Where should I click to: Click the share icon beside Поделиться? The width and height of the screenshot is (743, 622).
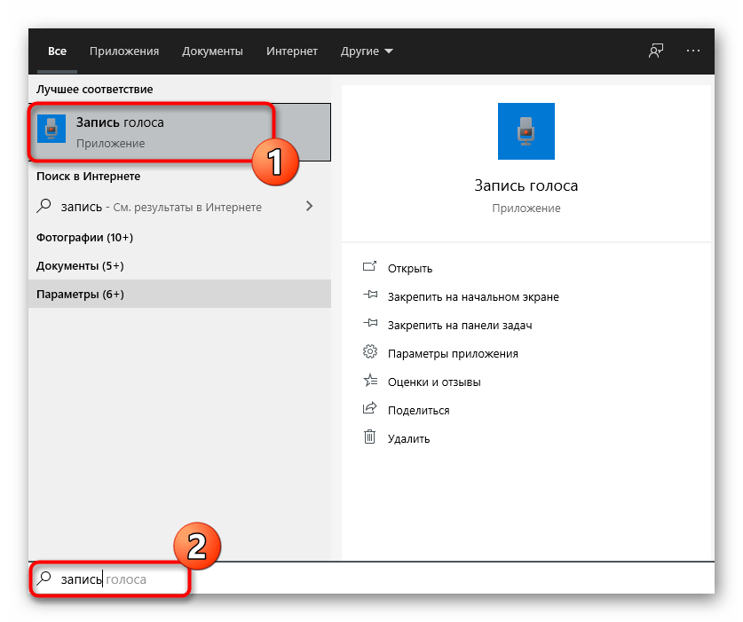(370, 410)
